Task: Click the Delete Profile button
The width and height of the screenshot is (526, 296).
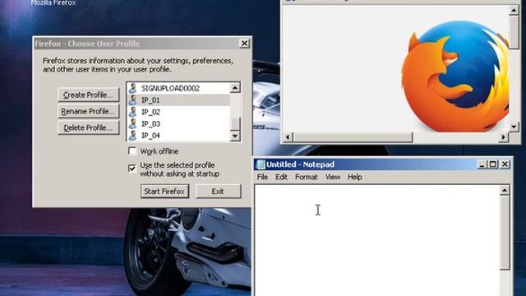Action: coord(89,128)
